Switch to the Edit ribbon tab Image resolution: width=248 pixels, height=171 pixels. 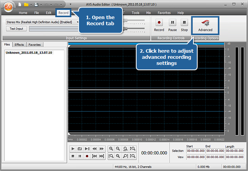click(48, 13)
